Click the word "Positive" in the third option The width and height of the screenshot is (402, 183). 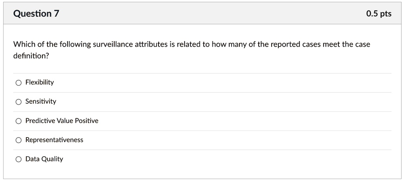click(x=86, y=121)
